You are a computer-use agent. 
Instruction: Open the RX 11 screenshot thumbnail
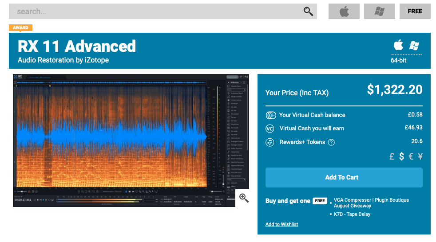point(131,140)
